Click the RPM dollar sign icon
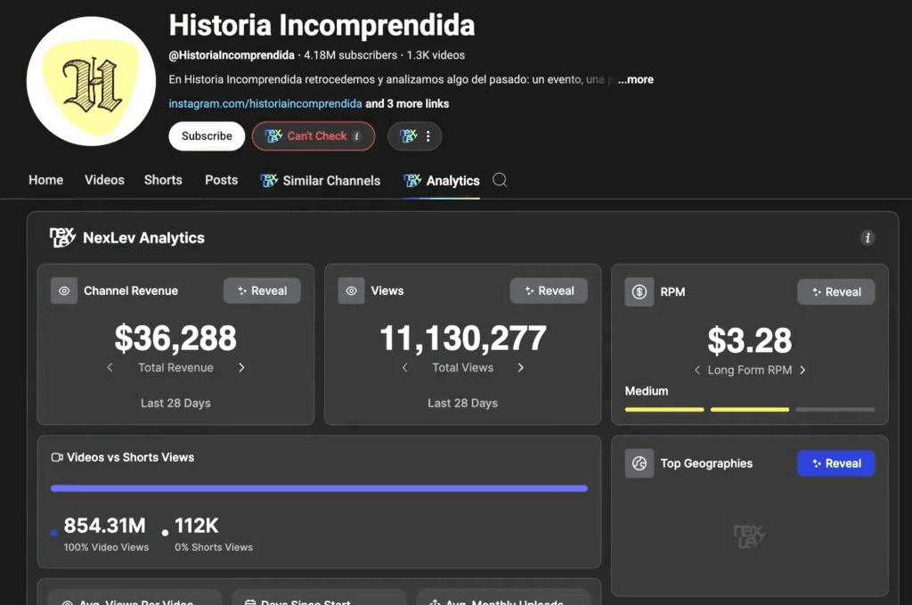This screenshot has height=605, width=912. (x=639, y=292)
